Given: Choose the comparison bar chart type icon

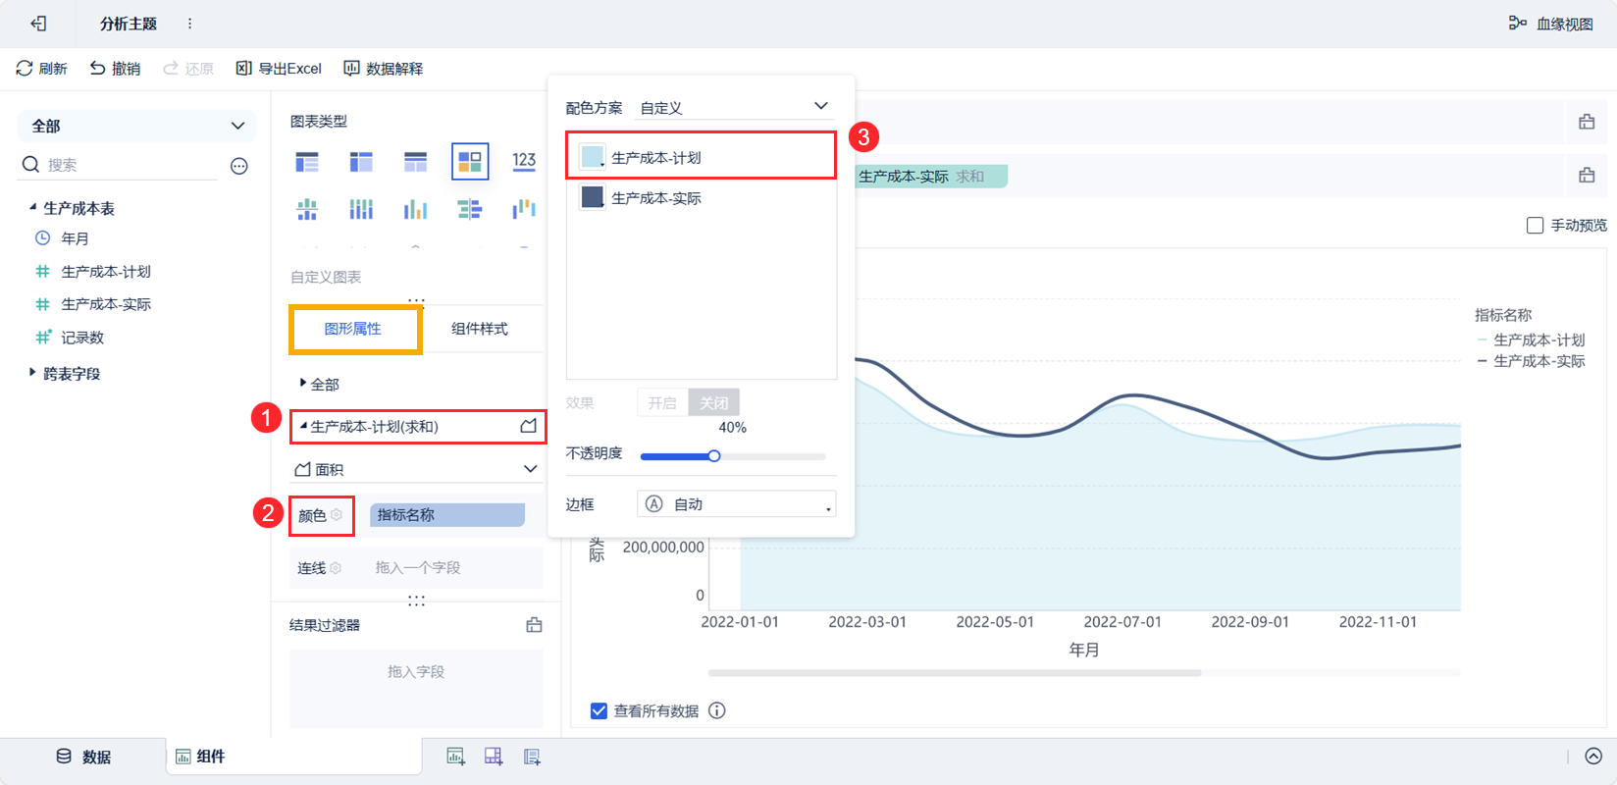Looking at the screenshot, I should click(470, 209).
